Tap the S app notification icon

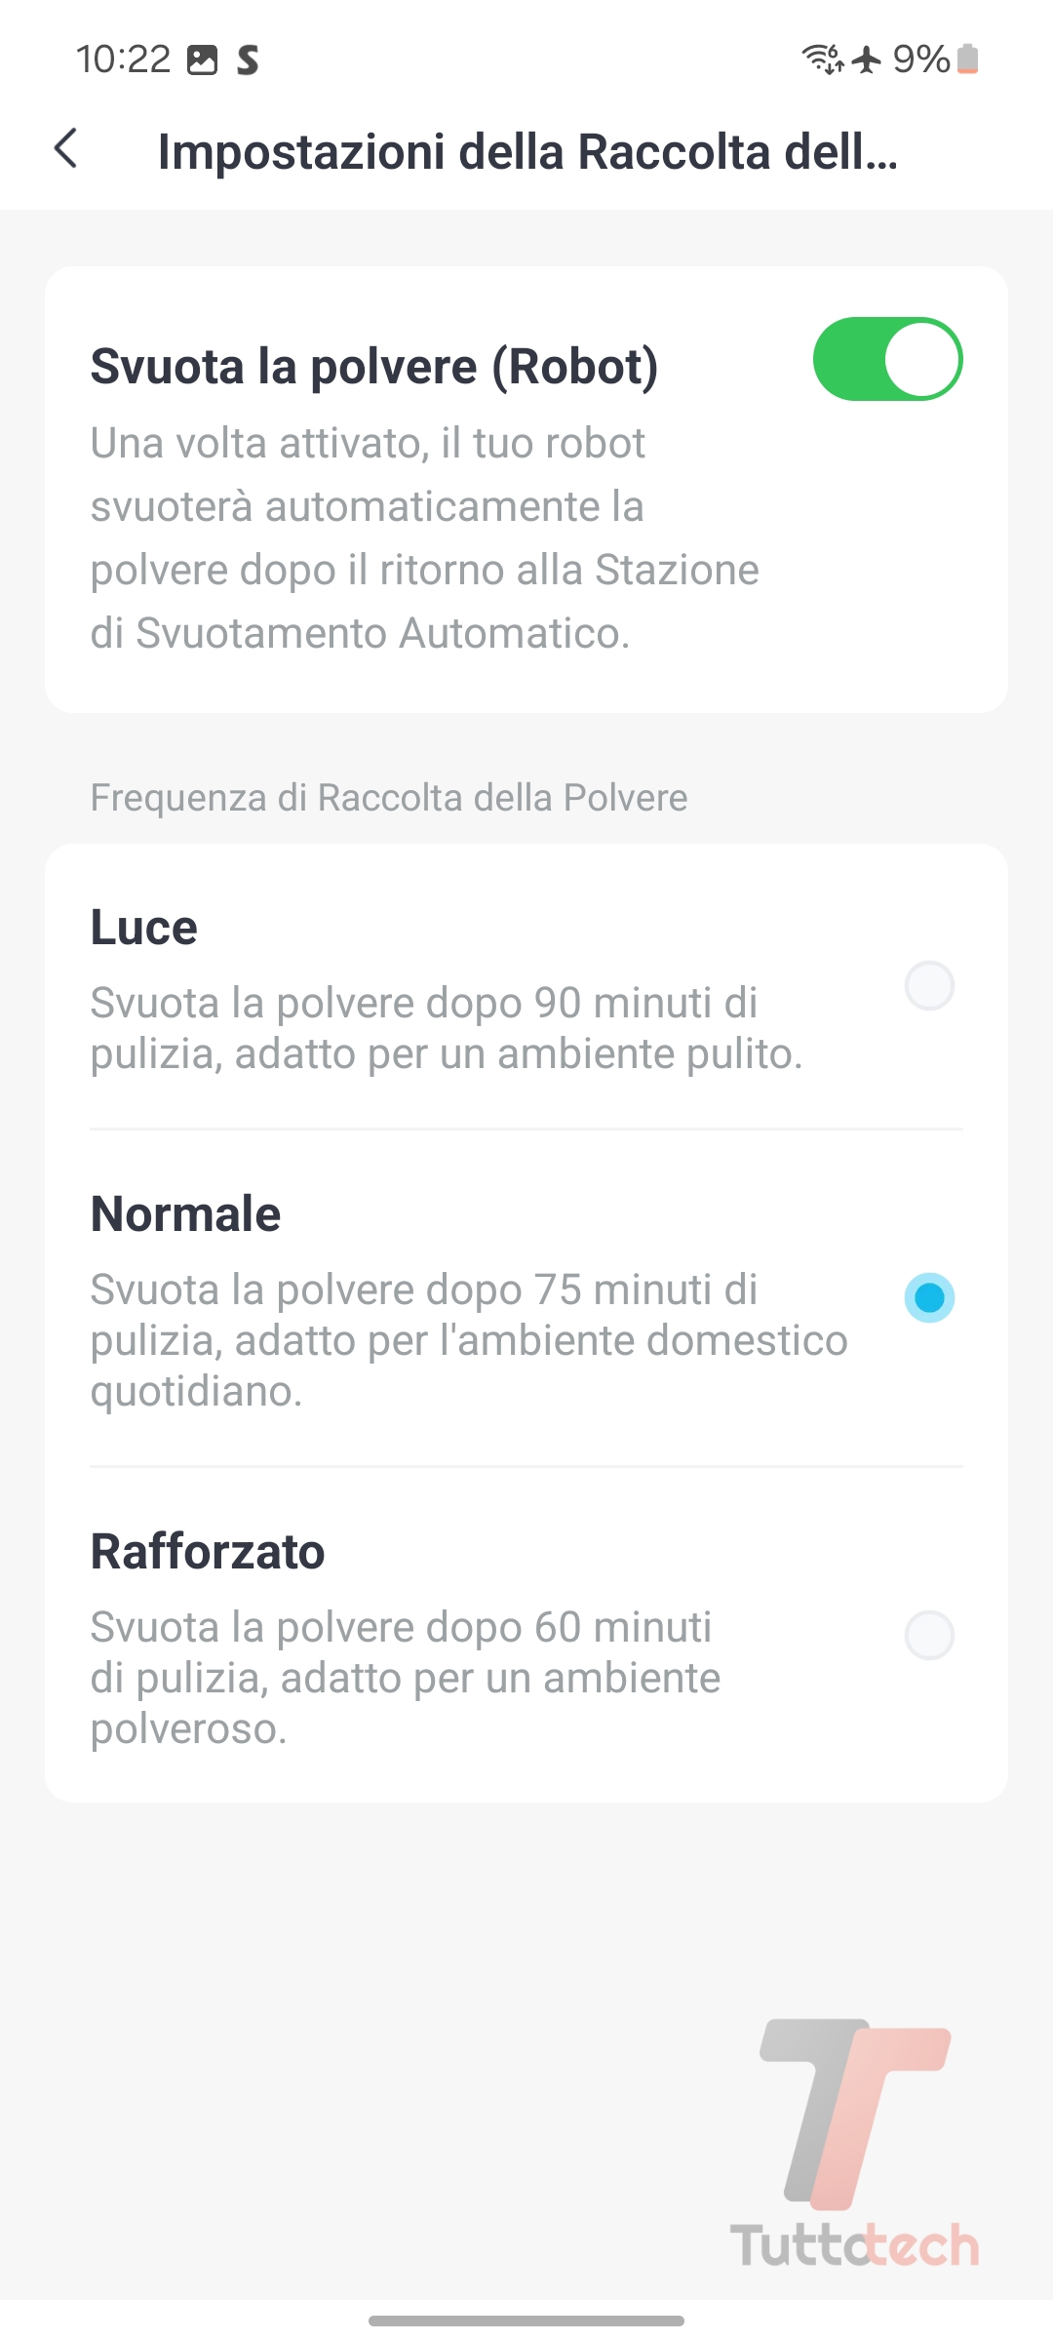249,60
